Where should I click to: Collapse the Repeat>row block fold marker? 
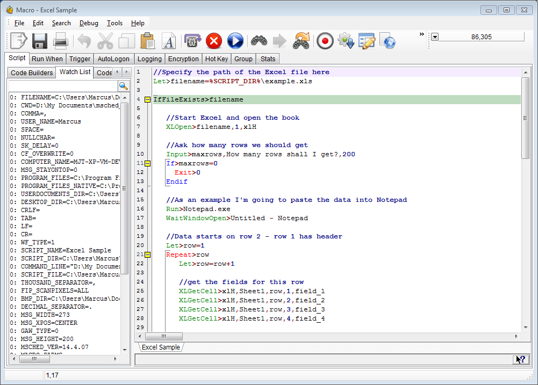(148, 255)
